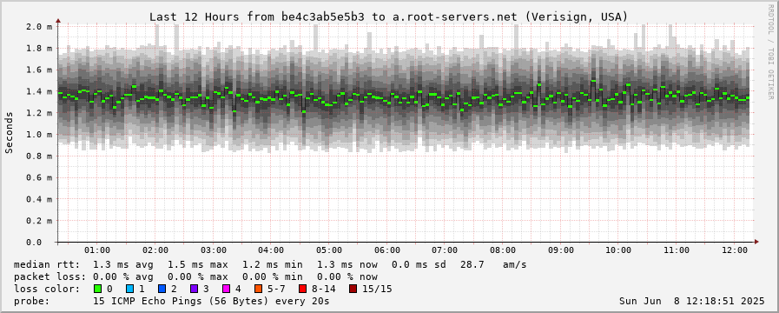The width and height of the screenshot is (779, 313).
Task: Click the packet loss statistics line
Action: [195, 276]
